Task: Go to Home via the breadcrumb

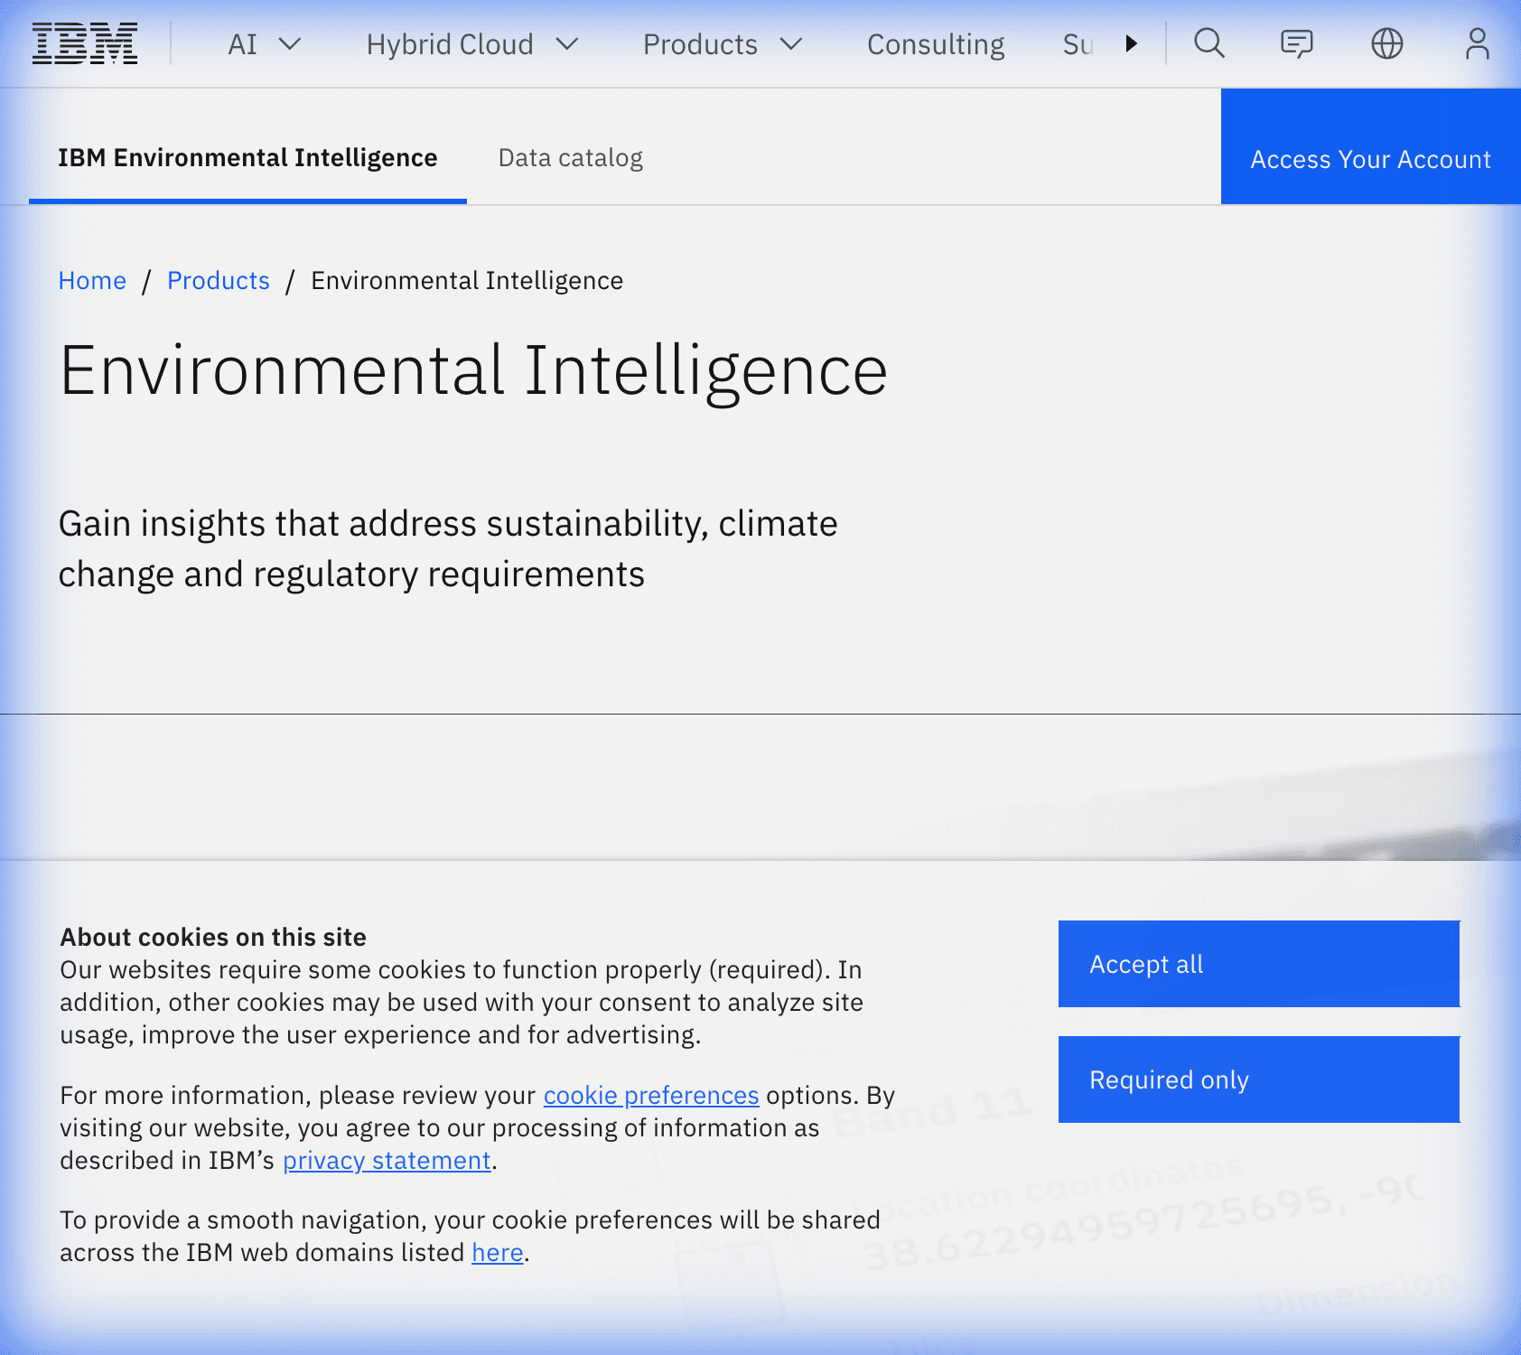Action: click(x=92, y=280)
